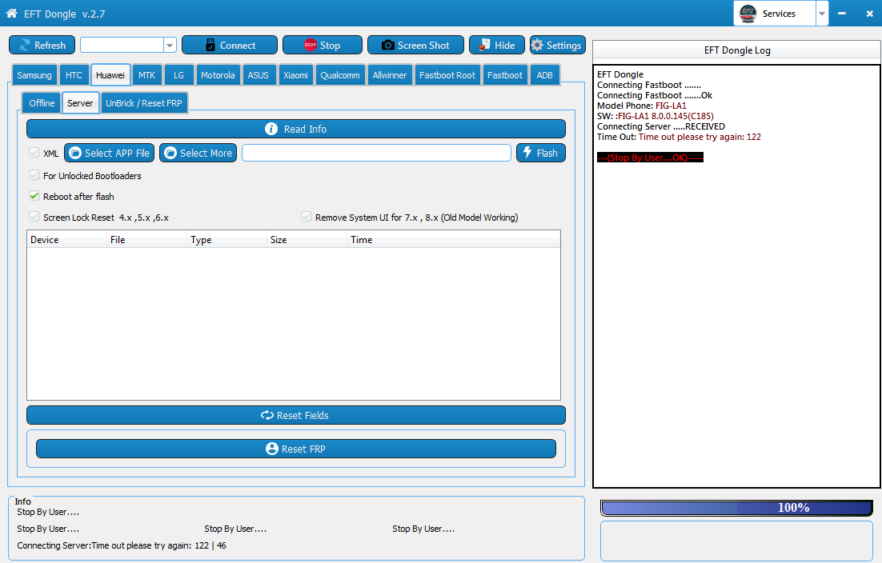Click 'Connecting Server .....RECEIVED' log line
Image resolution: width=882 pixels, height=563 pixels.
click(x=661, y=126)
